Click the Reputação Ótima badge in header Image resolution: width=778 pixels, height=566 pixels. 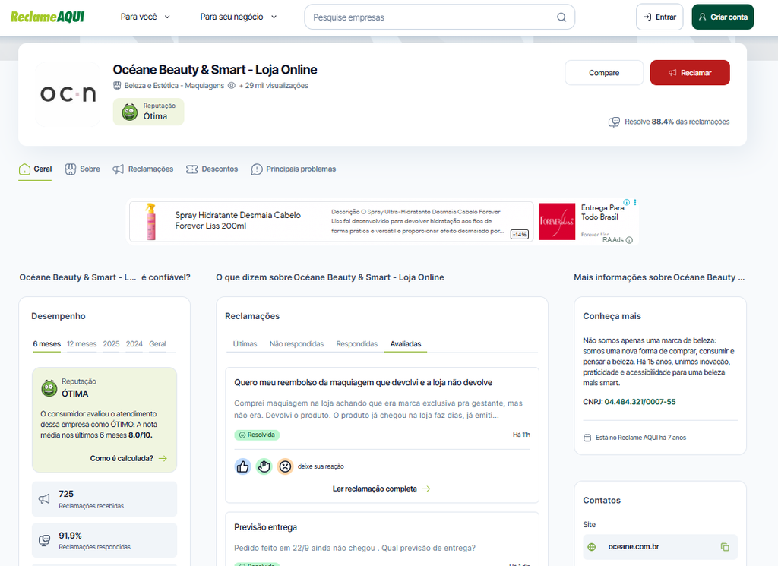pos(148,112)
